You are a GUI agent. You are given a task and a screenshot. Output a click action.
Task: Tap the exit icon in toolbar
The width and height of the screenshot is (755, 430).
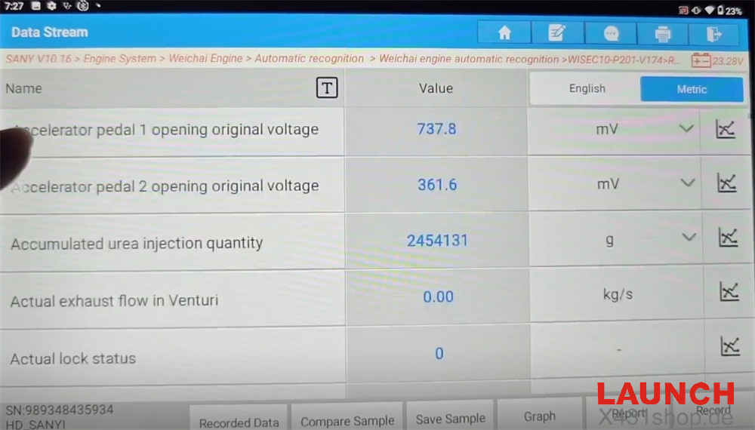pos(714,34)
